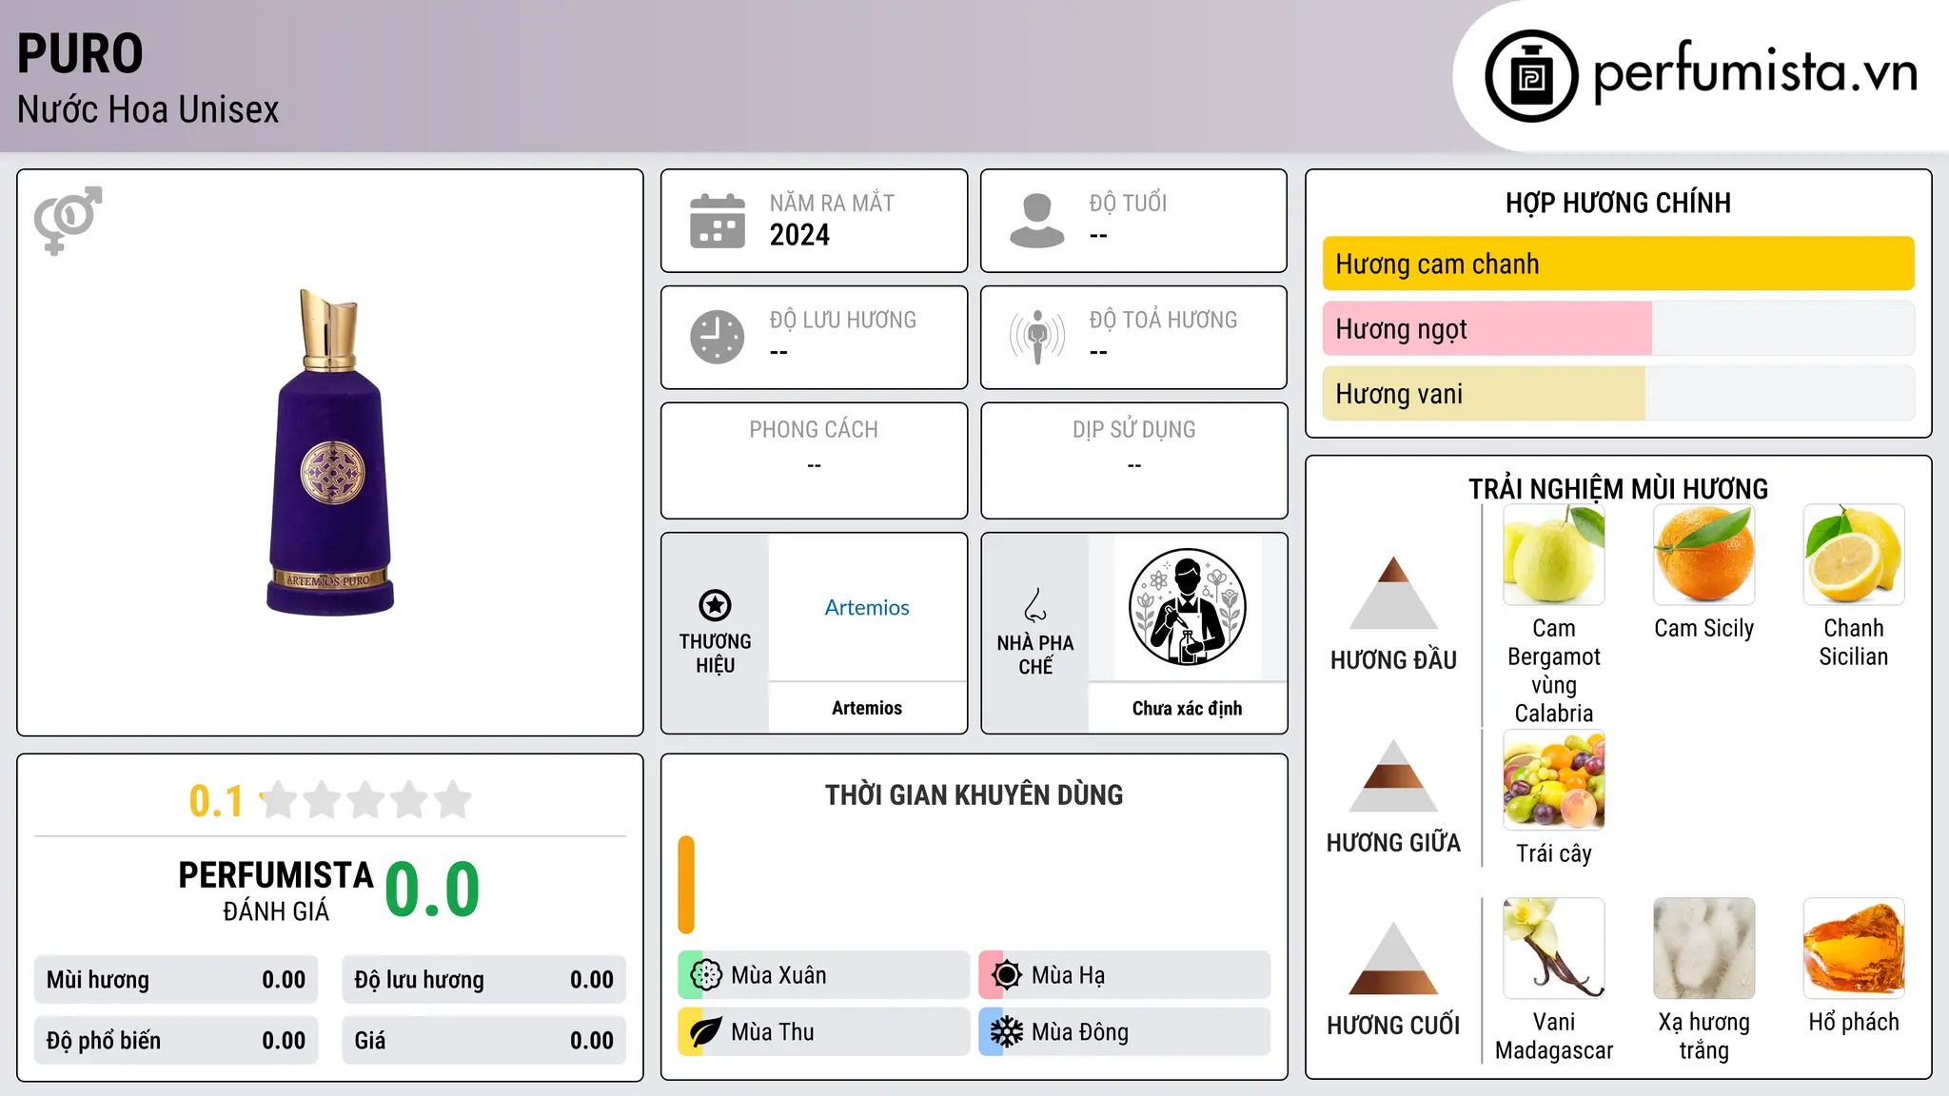Click the green 0.0 Perfumista score
The height and width of the screenshot is (1096, 1949).
click(432, 890)
